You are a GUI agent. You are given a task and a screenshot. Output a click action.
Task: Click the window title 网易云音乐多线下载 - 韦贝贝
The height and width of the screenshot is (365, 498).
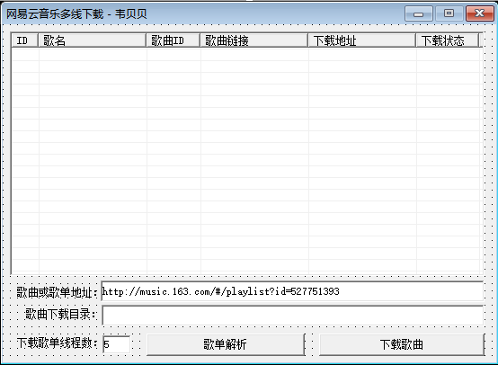tap(76, 14)
